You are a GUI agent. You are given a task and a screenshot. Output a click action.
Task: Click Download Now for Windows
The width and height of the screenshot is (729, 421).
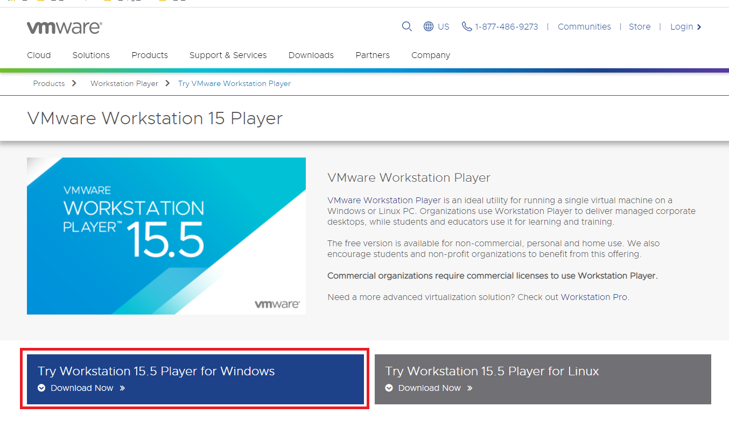82,388
